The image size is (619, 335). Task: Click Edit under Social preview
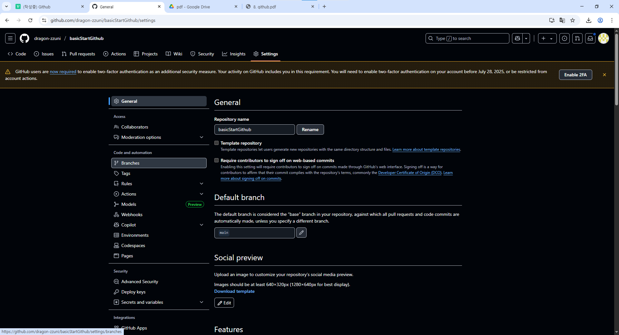(x=224, y=303)
